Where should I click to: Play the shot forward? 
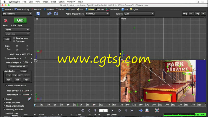point(112,110)
